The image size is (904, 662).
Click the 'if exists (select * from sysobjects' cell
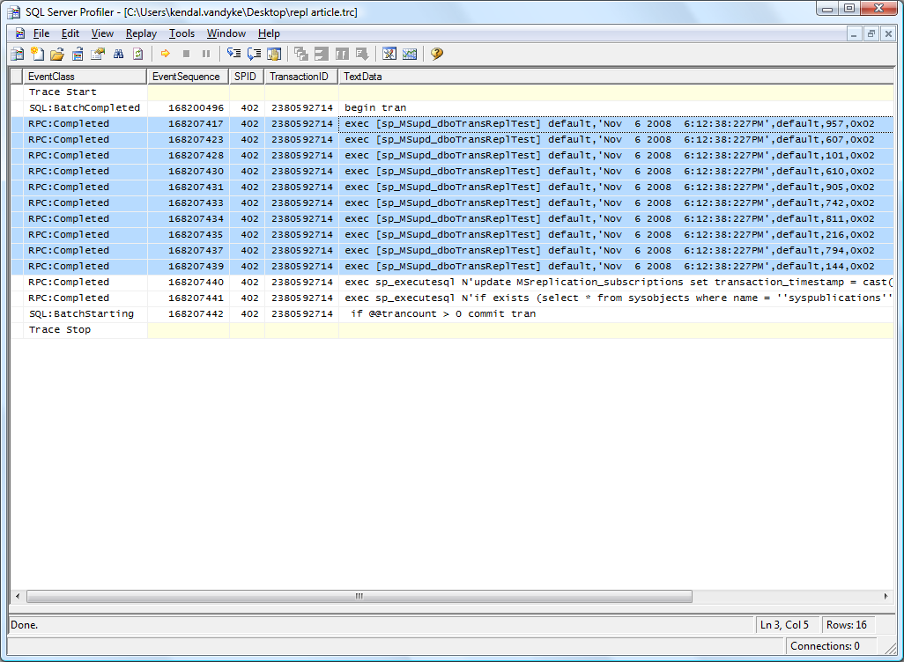(x=616, y=298)
